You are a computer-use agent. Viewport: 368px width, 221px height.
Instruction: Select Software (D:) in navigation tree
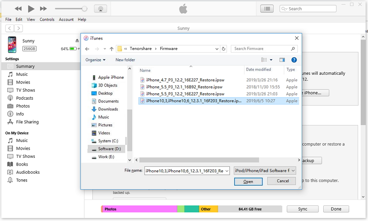(109, 149)
